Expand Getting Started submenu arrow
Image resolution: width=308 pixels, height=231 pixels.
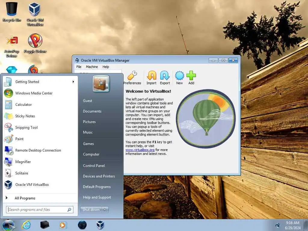[x=73, y=82]
